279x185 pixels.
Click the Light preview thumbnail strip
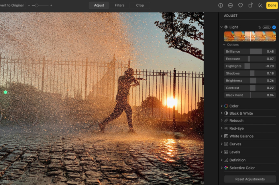(250, 36)
